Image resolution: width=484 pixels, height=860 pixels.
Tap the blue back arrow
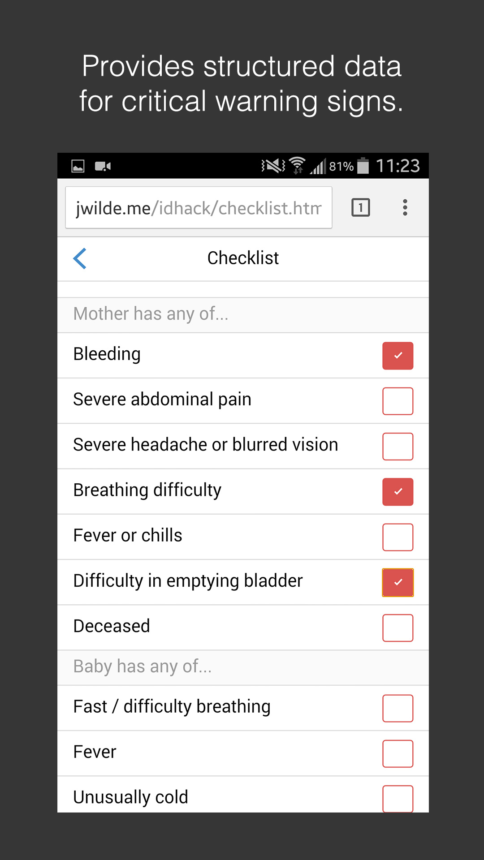click(x=80, y=258)
